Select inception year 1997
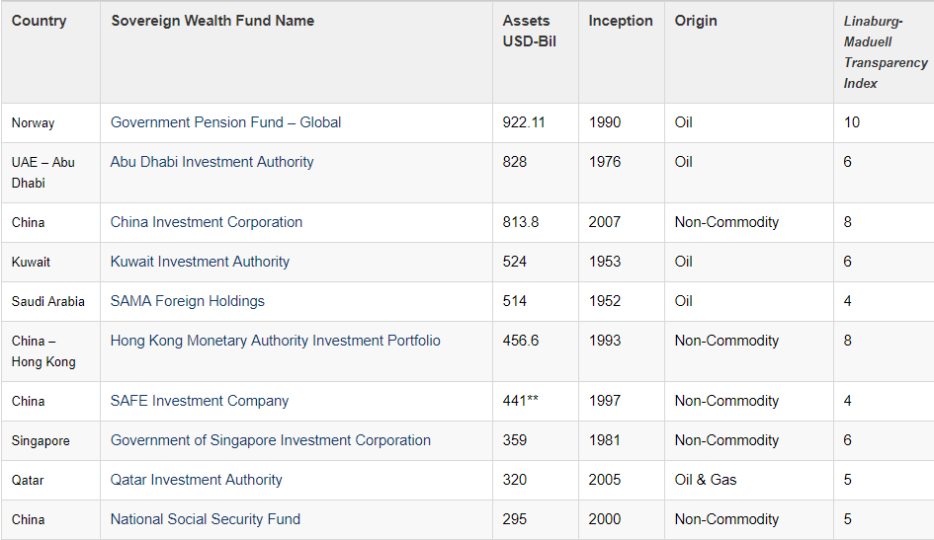Screen dimensions: 934x540 coord(605,401)
